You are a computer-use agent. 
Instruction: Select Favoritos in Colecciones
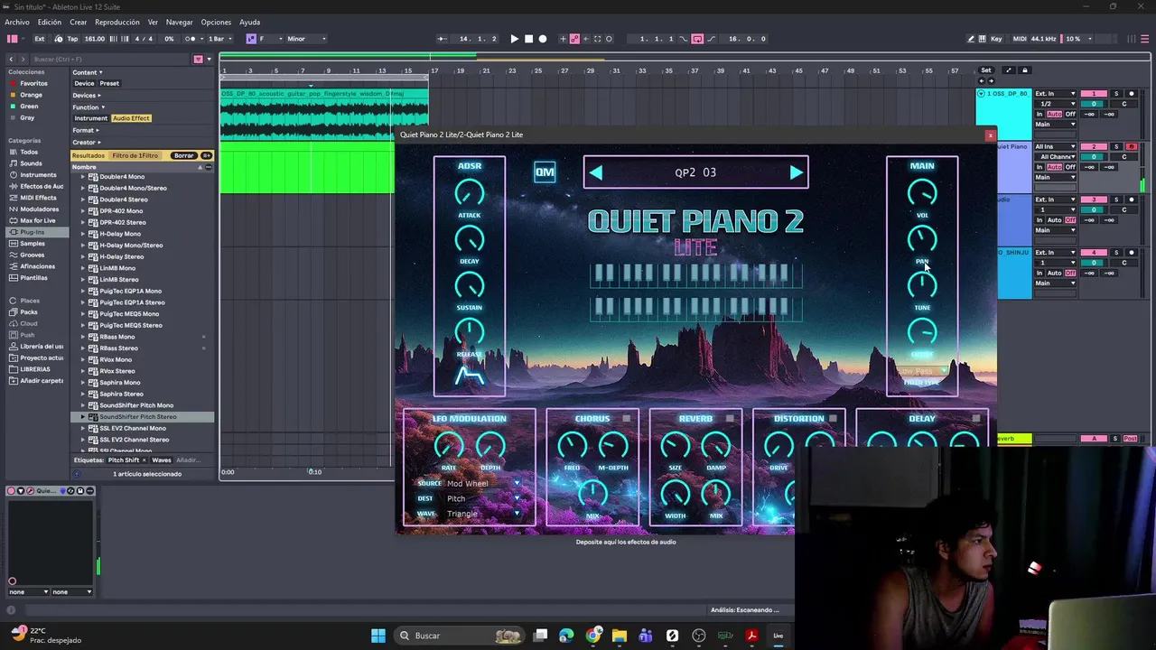pos(34,83)
